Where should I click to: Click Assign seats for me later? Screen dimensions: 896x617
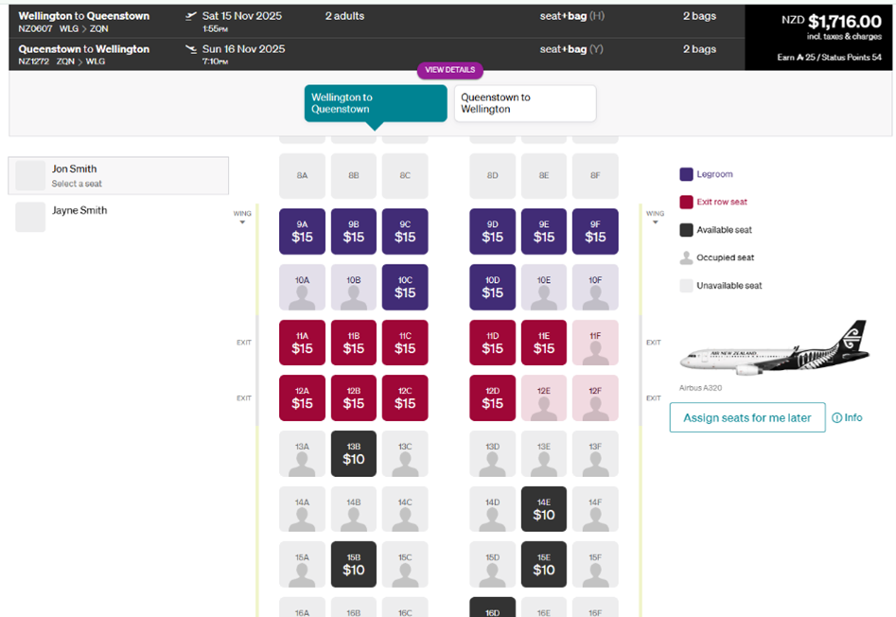pyautogui.click(x=747, y=417)
